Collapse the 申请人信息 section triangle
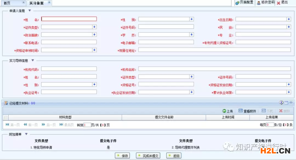 point(30,11)
